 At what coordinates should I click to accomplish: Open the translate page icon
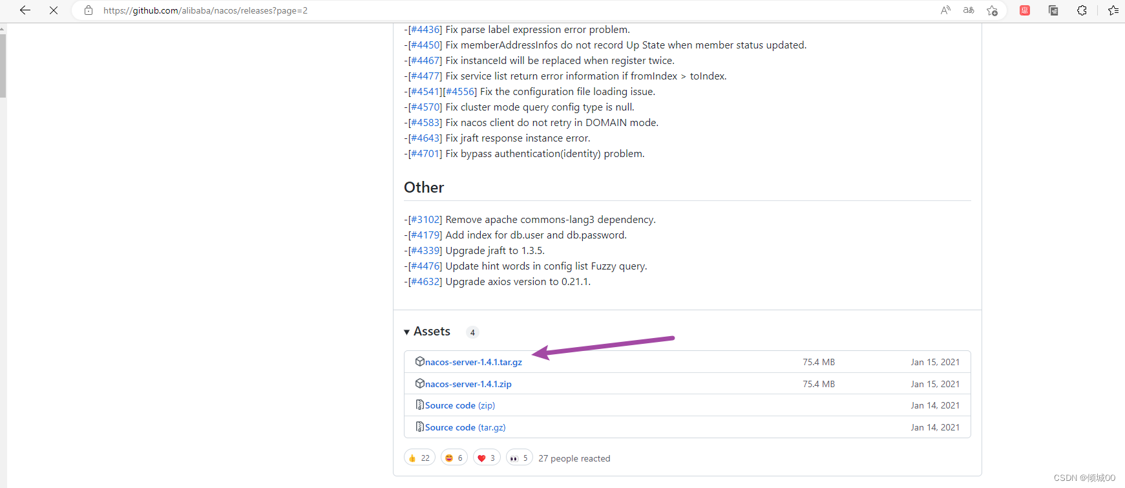click(969, 10)
